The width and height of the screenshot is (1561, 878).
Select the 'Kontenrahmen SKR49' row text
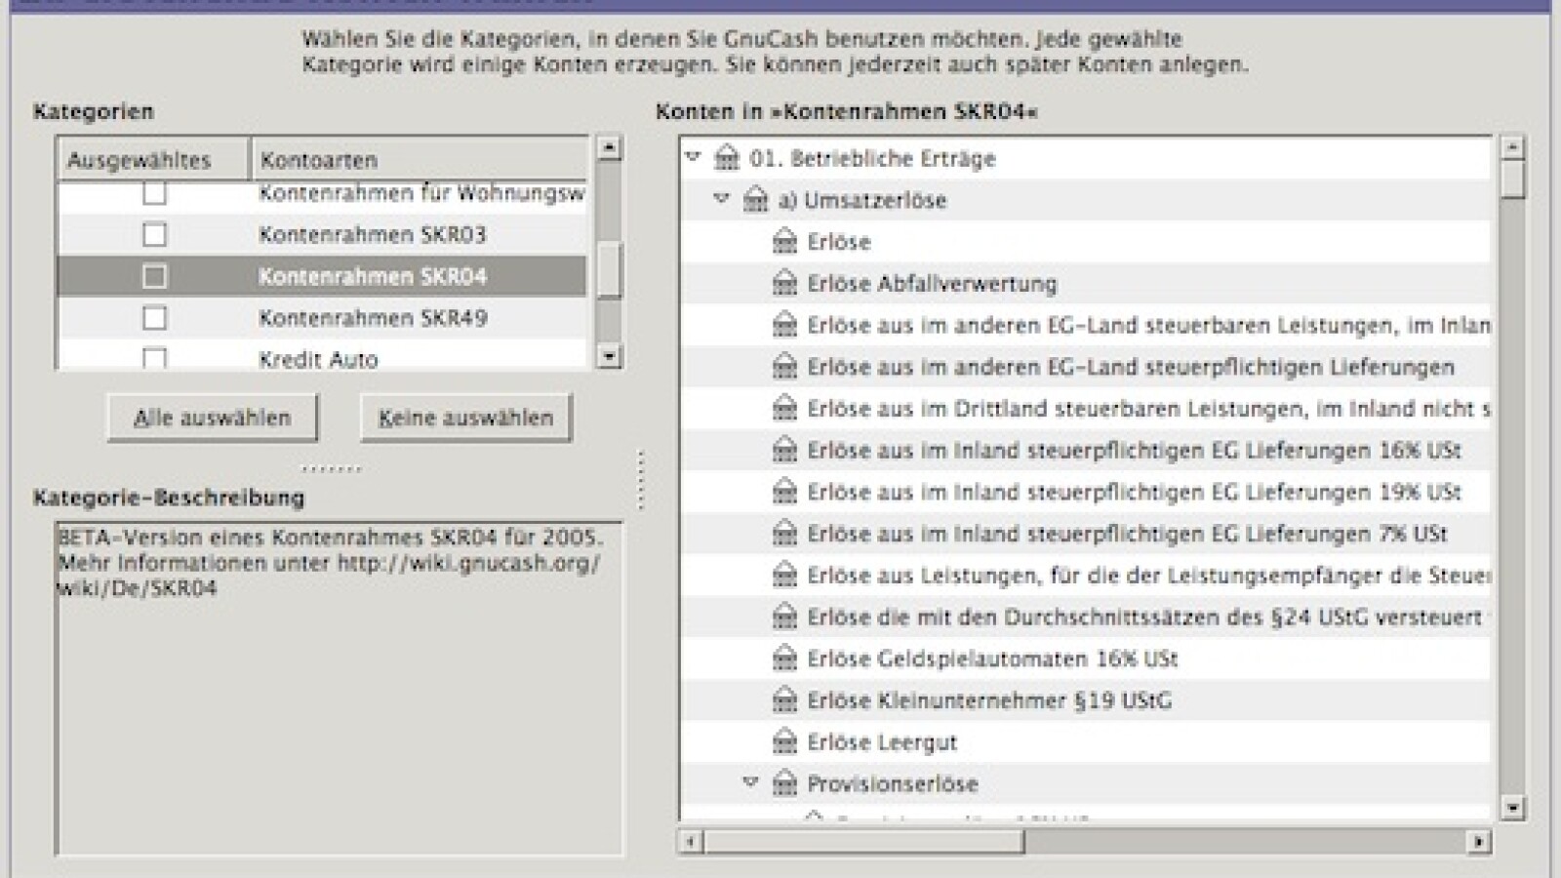point(373,318)
